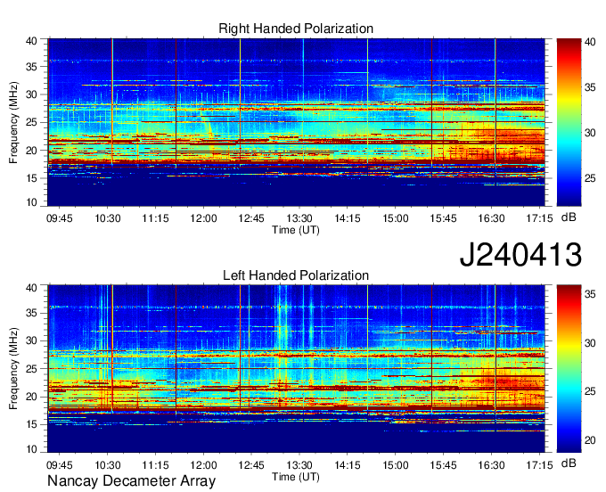
Task: Click 15:45 tick under Right Handed plot
Action: pyautogui.click(x=443, y=218)
